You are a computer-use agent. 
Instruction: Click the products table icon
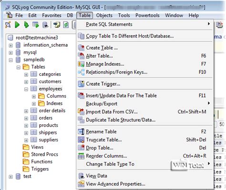(34, 125)
